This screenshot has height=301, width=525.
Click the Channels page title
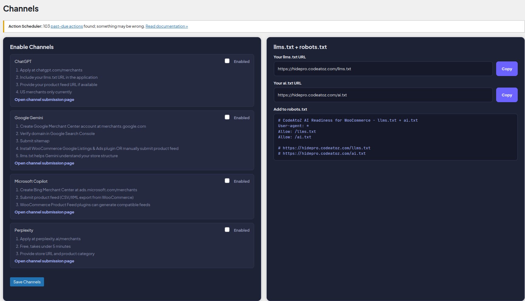(x=21, y=9)
